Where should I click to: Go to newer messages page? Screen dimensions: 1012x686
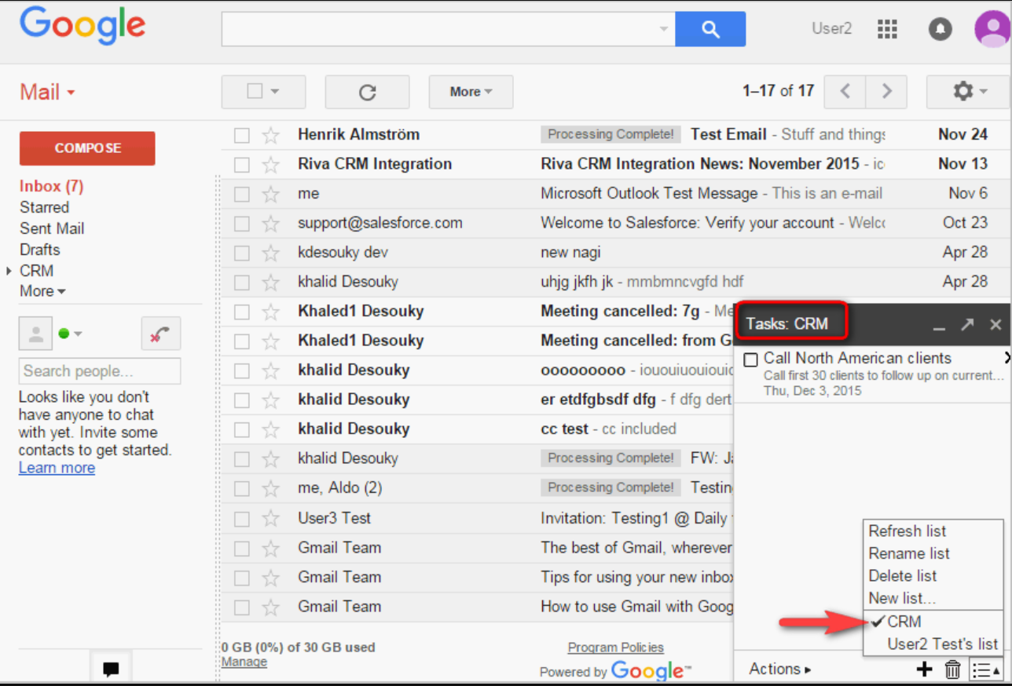(845, 91)
